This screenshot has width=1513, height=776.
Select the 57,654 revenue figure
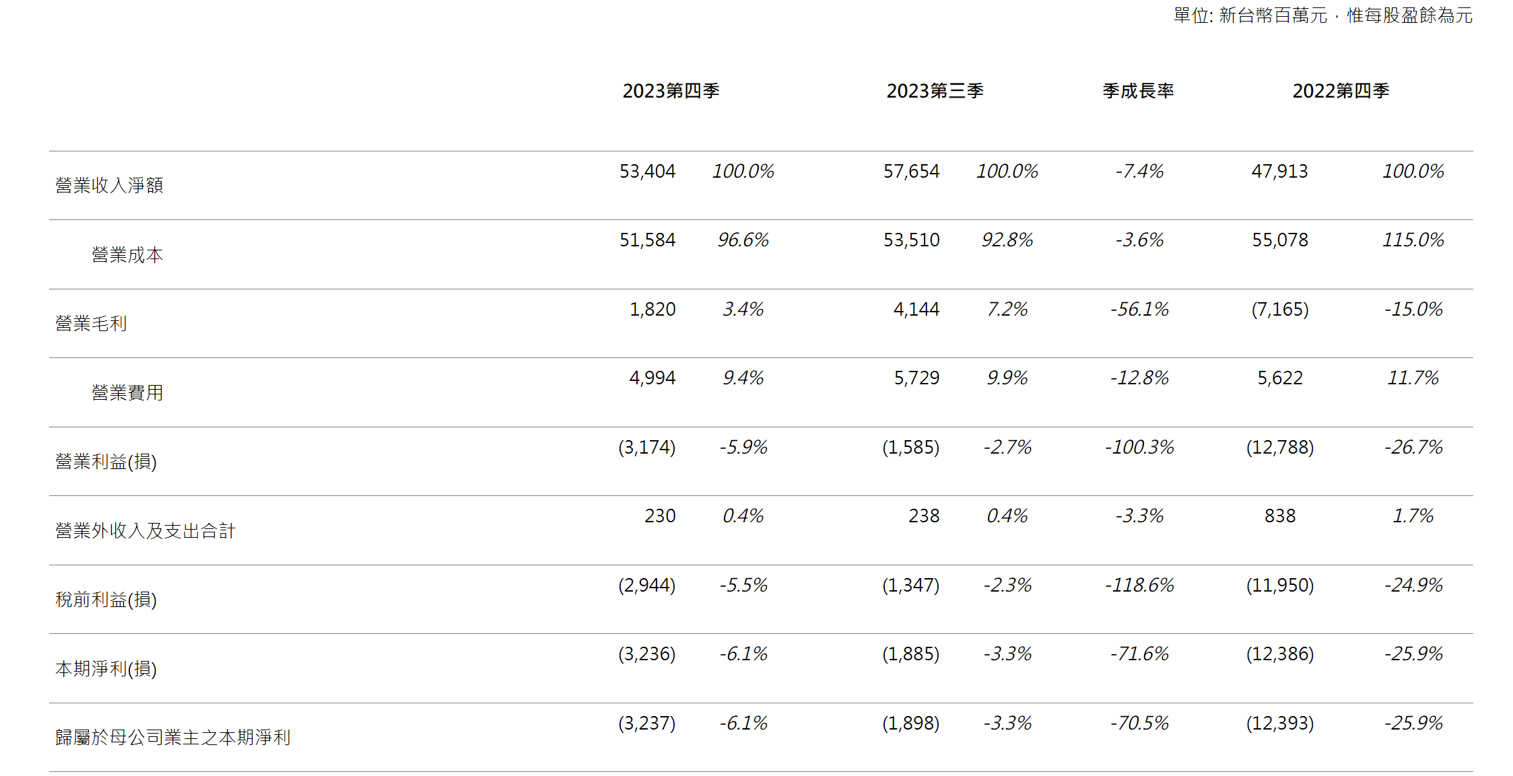pyautogui.click(x=911, y=172)
